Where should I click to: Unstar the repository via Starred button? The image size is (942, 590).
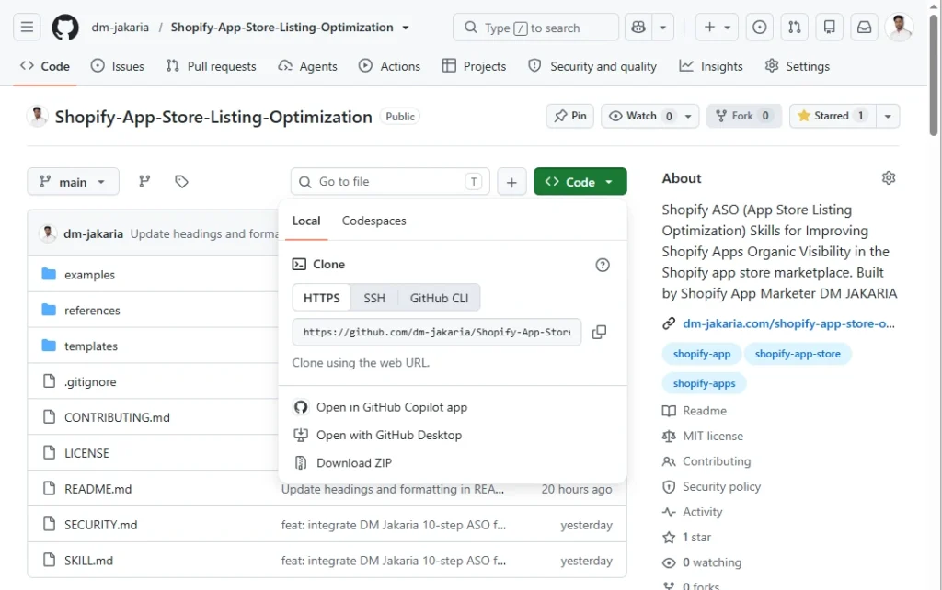tap(833, 116)
